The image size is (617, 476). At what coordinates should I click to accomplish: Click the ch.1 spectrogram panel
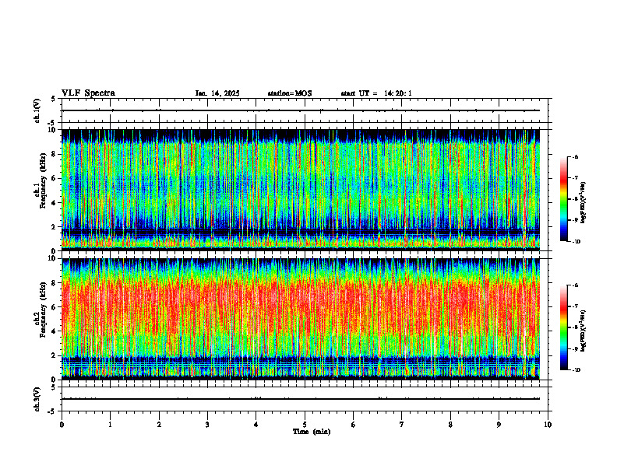[301, 190]
